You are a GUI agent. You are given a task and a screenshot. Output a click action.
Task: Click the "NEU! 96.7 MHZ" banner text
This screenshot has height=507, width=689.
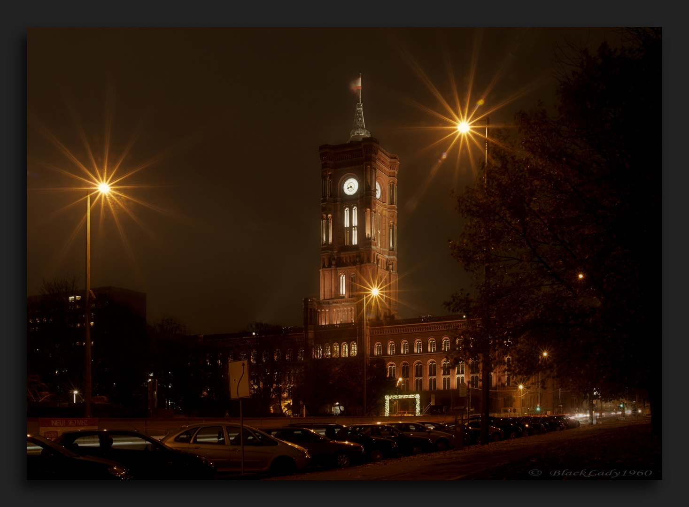(69, 422)
